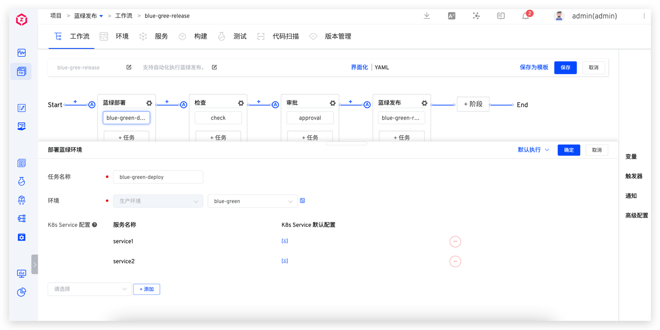Click the download icon in the top bar
660x330 pixels.
tap(426, 16)
